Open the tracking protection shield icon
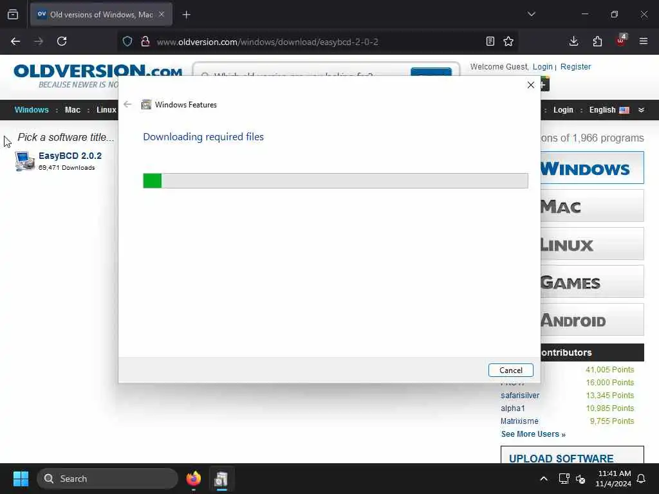 tap(127, 41)
